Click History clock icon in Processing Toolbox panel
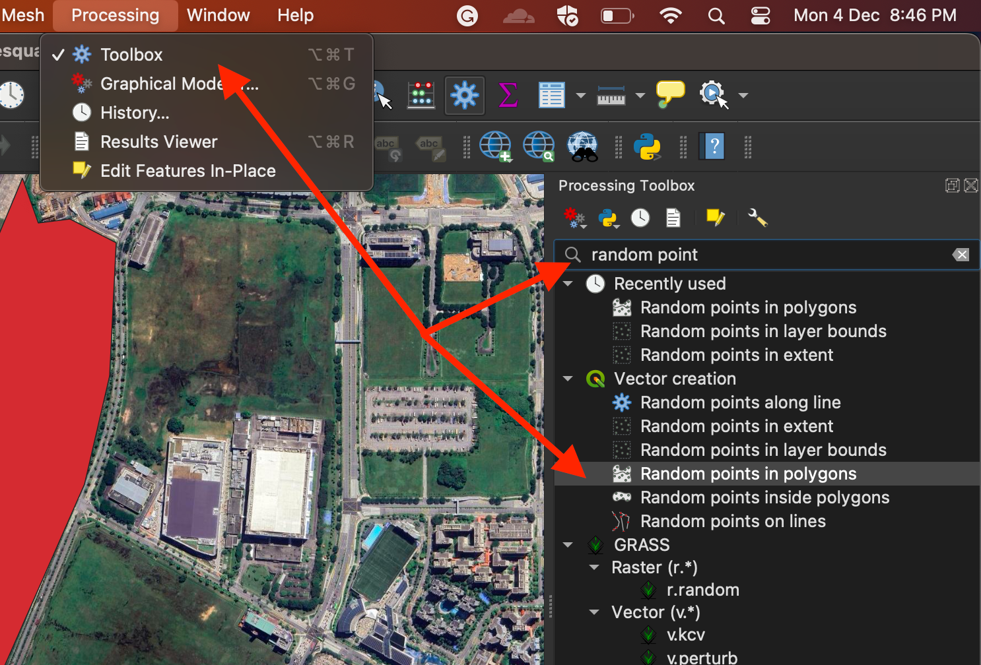Viewport: 981px width, 665px height. click(x=640, y=218)
